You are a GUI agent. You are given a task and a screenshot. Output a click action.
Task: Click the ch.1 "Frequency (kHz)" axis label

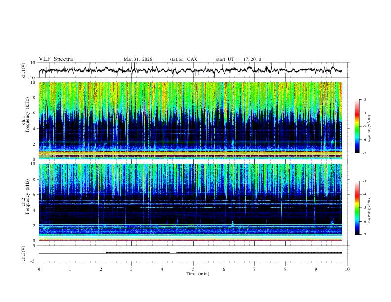[x=27, y=114]
